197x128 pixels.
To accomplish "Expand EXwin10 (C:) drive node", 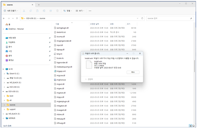I will pyautogui.click(x=4, y=73).
